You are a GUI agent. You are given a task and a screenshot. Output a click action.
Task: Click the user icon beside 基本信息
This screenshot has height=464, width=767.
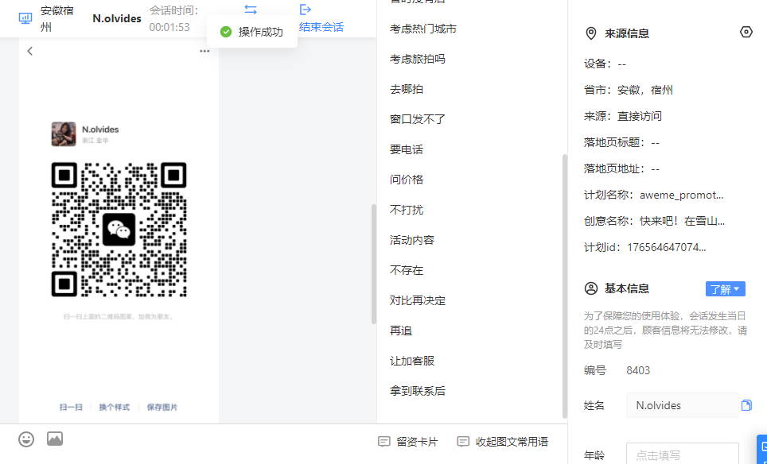[591, 288]
